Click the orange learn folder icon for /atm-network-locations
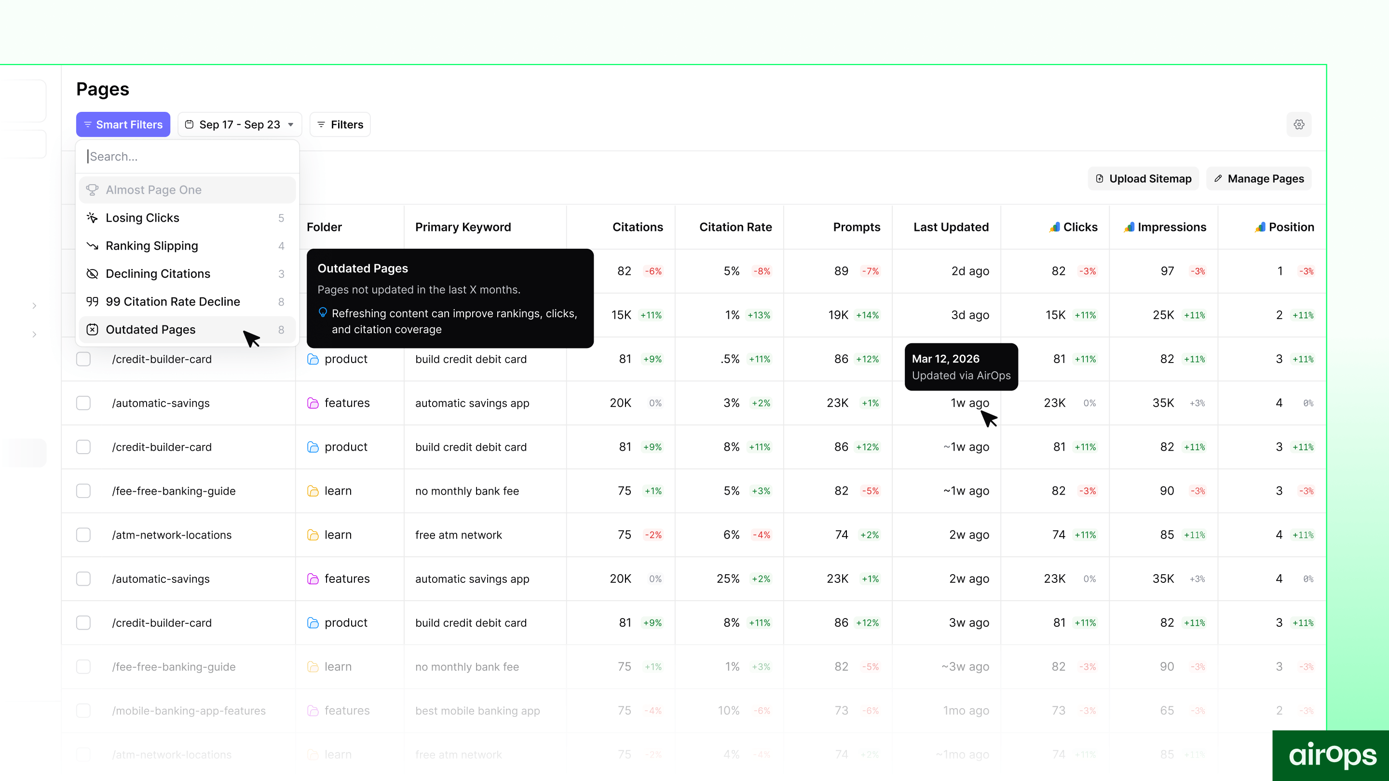Viewport: 1389px width, 781px height. 313,535
